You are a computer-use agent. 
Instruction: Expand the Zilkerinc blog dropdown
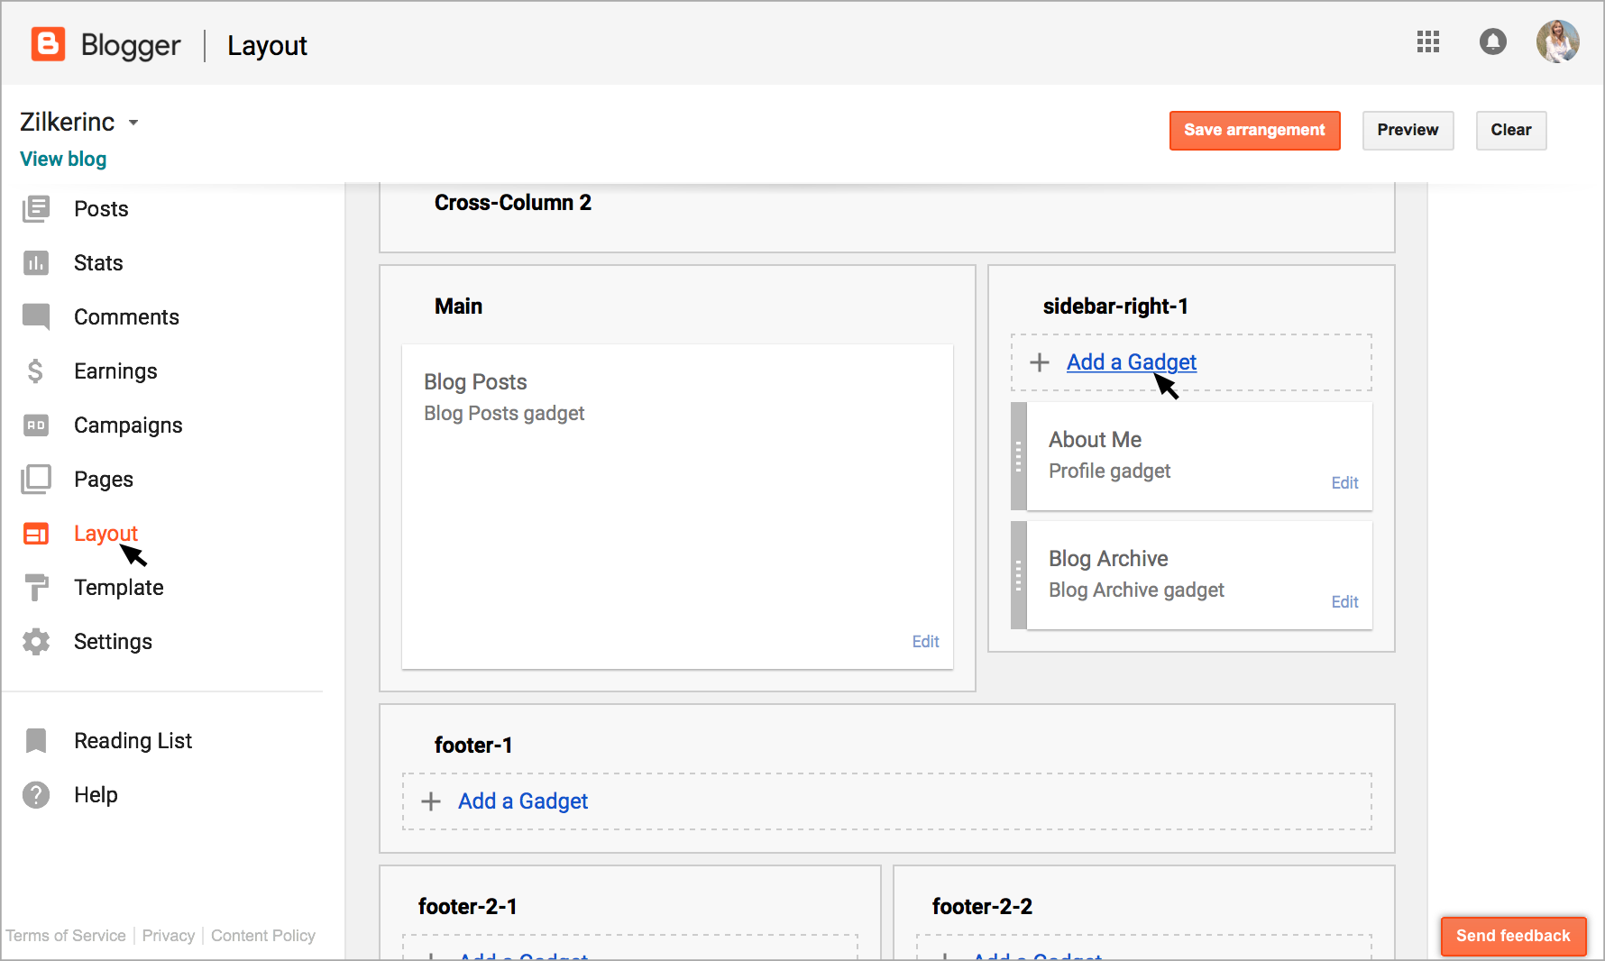pos(133,123)
